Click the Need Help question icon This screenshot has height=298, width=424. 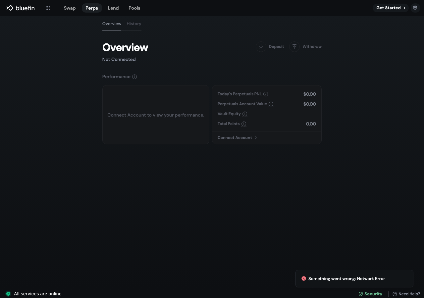coord(395,294)
